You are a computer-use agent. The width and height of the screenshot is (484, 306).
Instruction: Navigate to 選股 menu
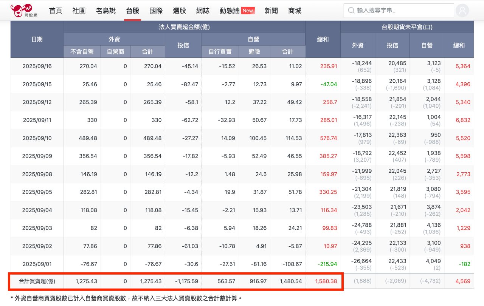pyautogui.click(x=180, y=11)
